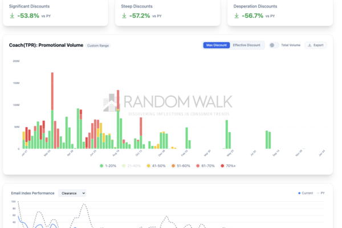
Task: Click the tallest red bar in chart
Action: (x=52, y=91)
